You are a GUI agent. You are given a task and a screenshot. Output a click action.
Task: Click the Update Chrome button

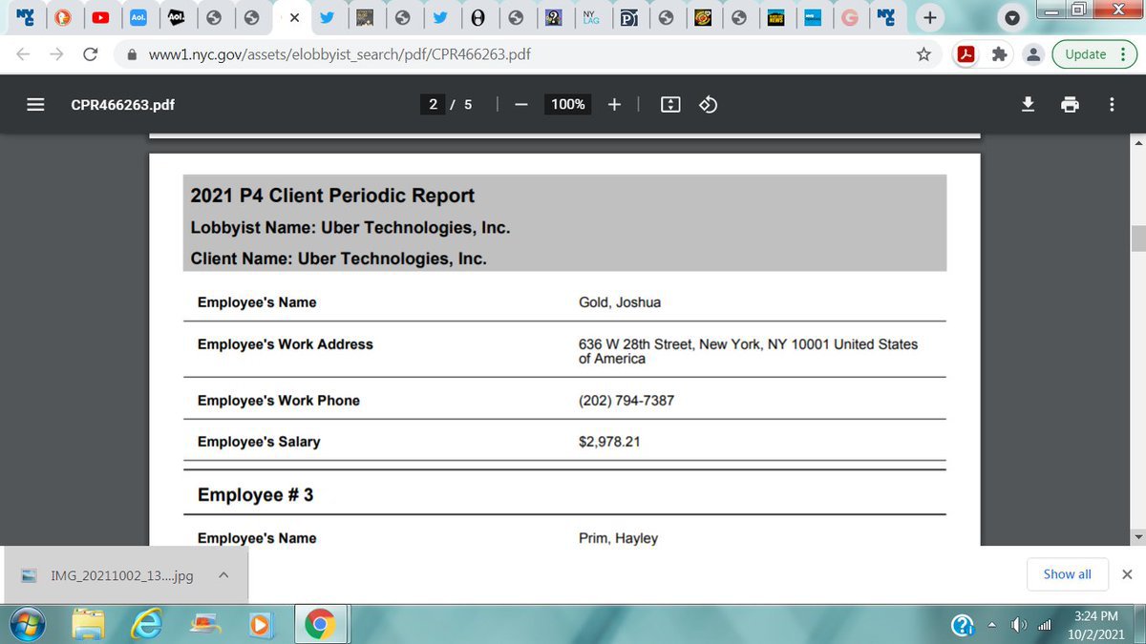[x=1094, y=54]
